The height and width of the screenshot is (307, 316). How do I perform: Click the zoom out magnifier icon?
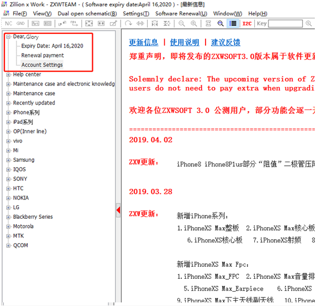[182, 24]
